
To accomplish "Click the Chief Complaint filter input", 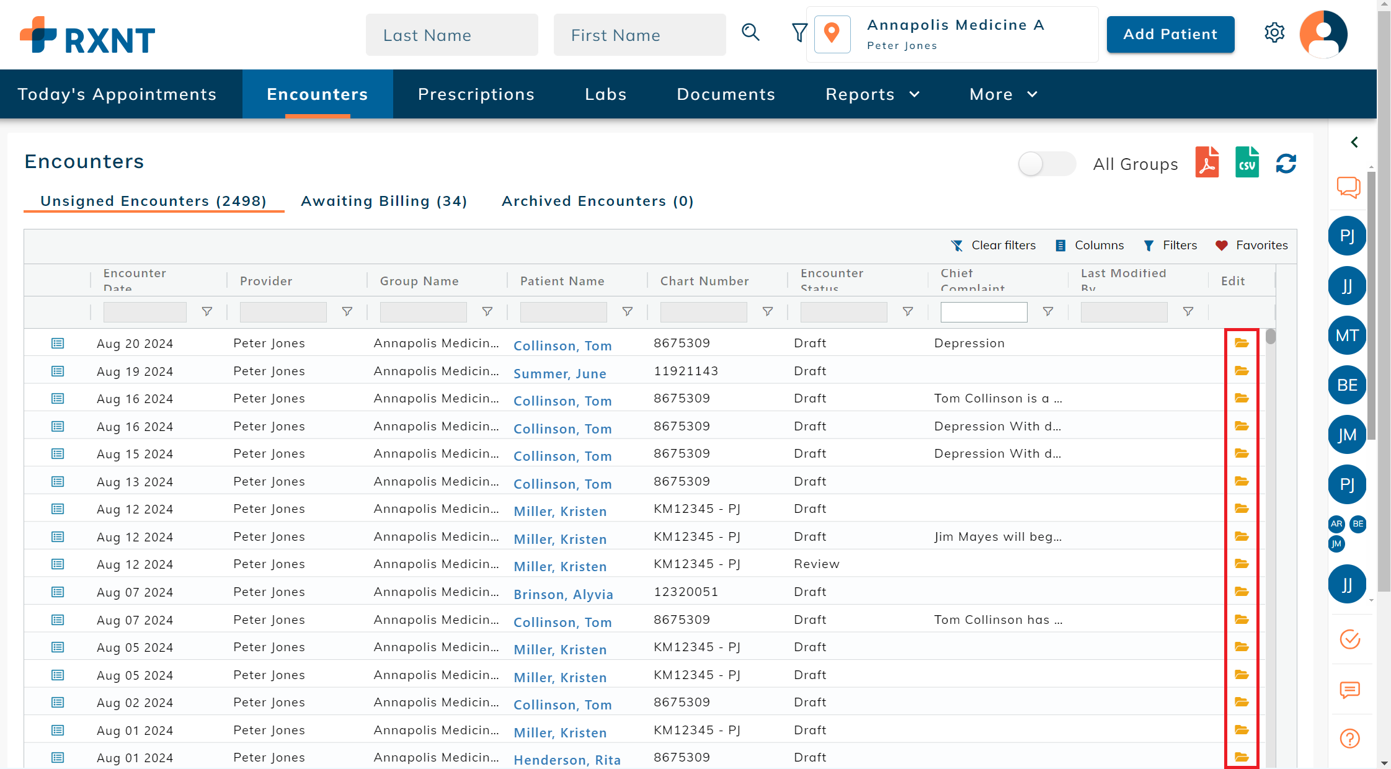I will coord(984,312).
